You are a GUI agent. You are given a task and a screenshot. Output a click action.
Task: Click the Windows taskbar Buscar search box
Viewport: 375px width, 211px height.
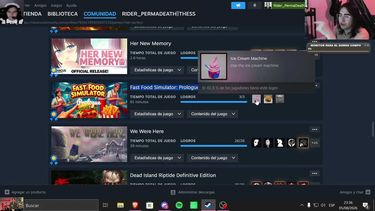tap(61, 205)
